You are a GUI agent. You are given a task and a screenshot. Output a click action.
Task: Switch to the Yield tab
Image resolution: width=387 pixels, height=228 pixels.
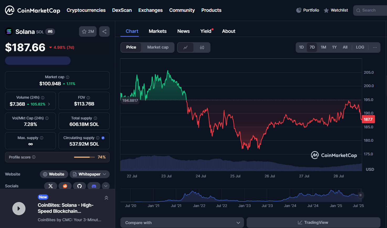206,31
